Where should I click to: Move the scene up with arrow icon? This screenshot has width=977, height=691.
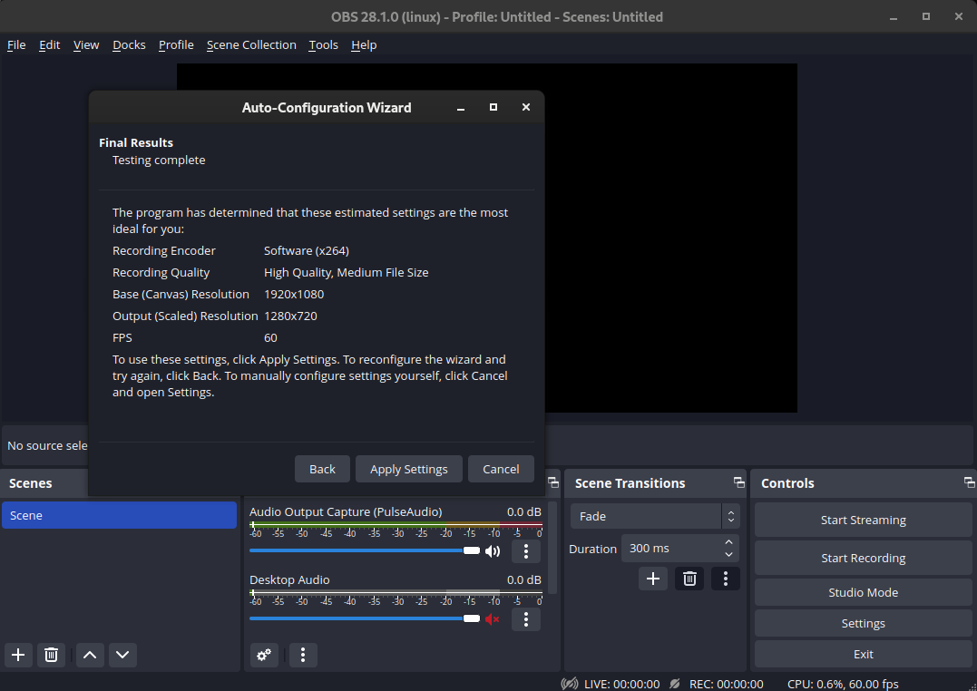click(89, 655)
